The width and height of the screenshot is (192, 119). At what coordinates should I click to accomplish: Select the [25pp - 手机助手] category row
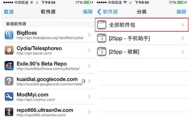coord(142,38)
